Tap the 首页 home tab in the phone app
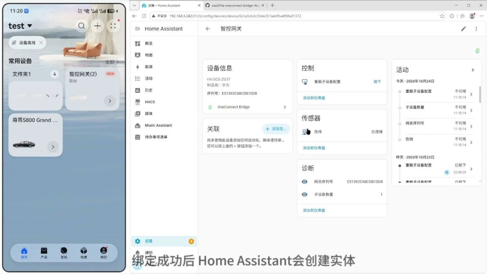487x274 pixels. click(x=24, y=253)
